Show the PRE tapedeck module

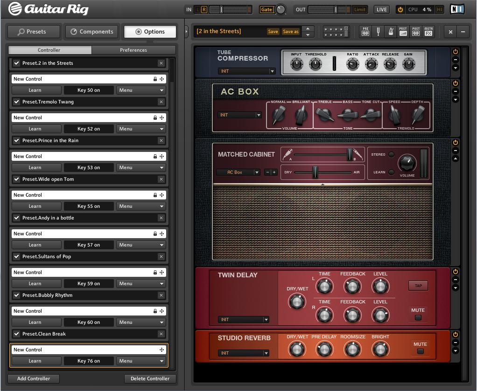click(365, 31)
